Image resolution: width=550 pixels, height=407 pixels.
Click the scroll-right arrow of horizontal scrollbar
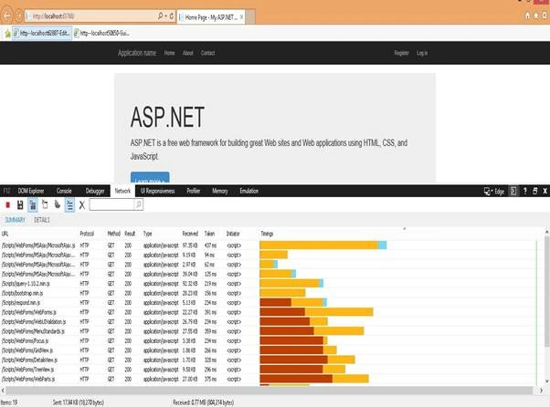coord(541,391)
